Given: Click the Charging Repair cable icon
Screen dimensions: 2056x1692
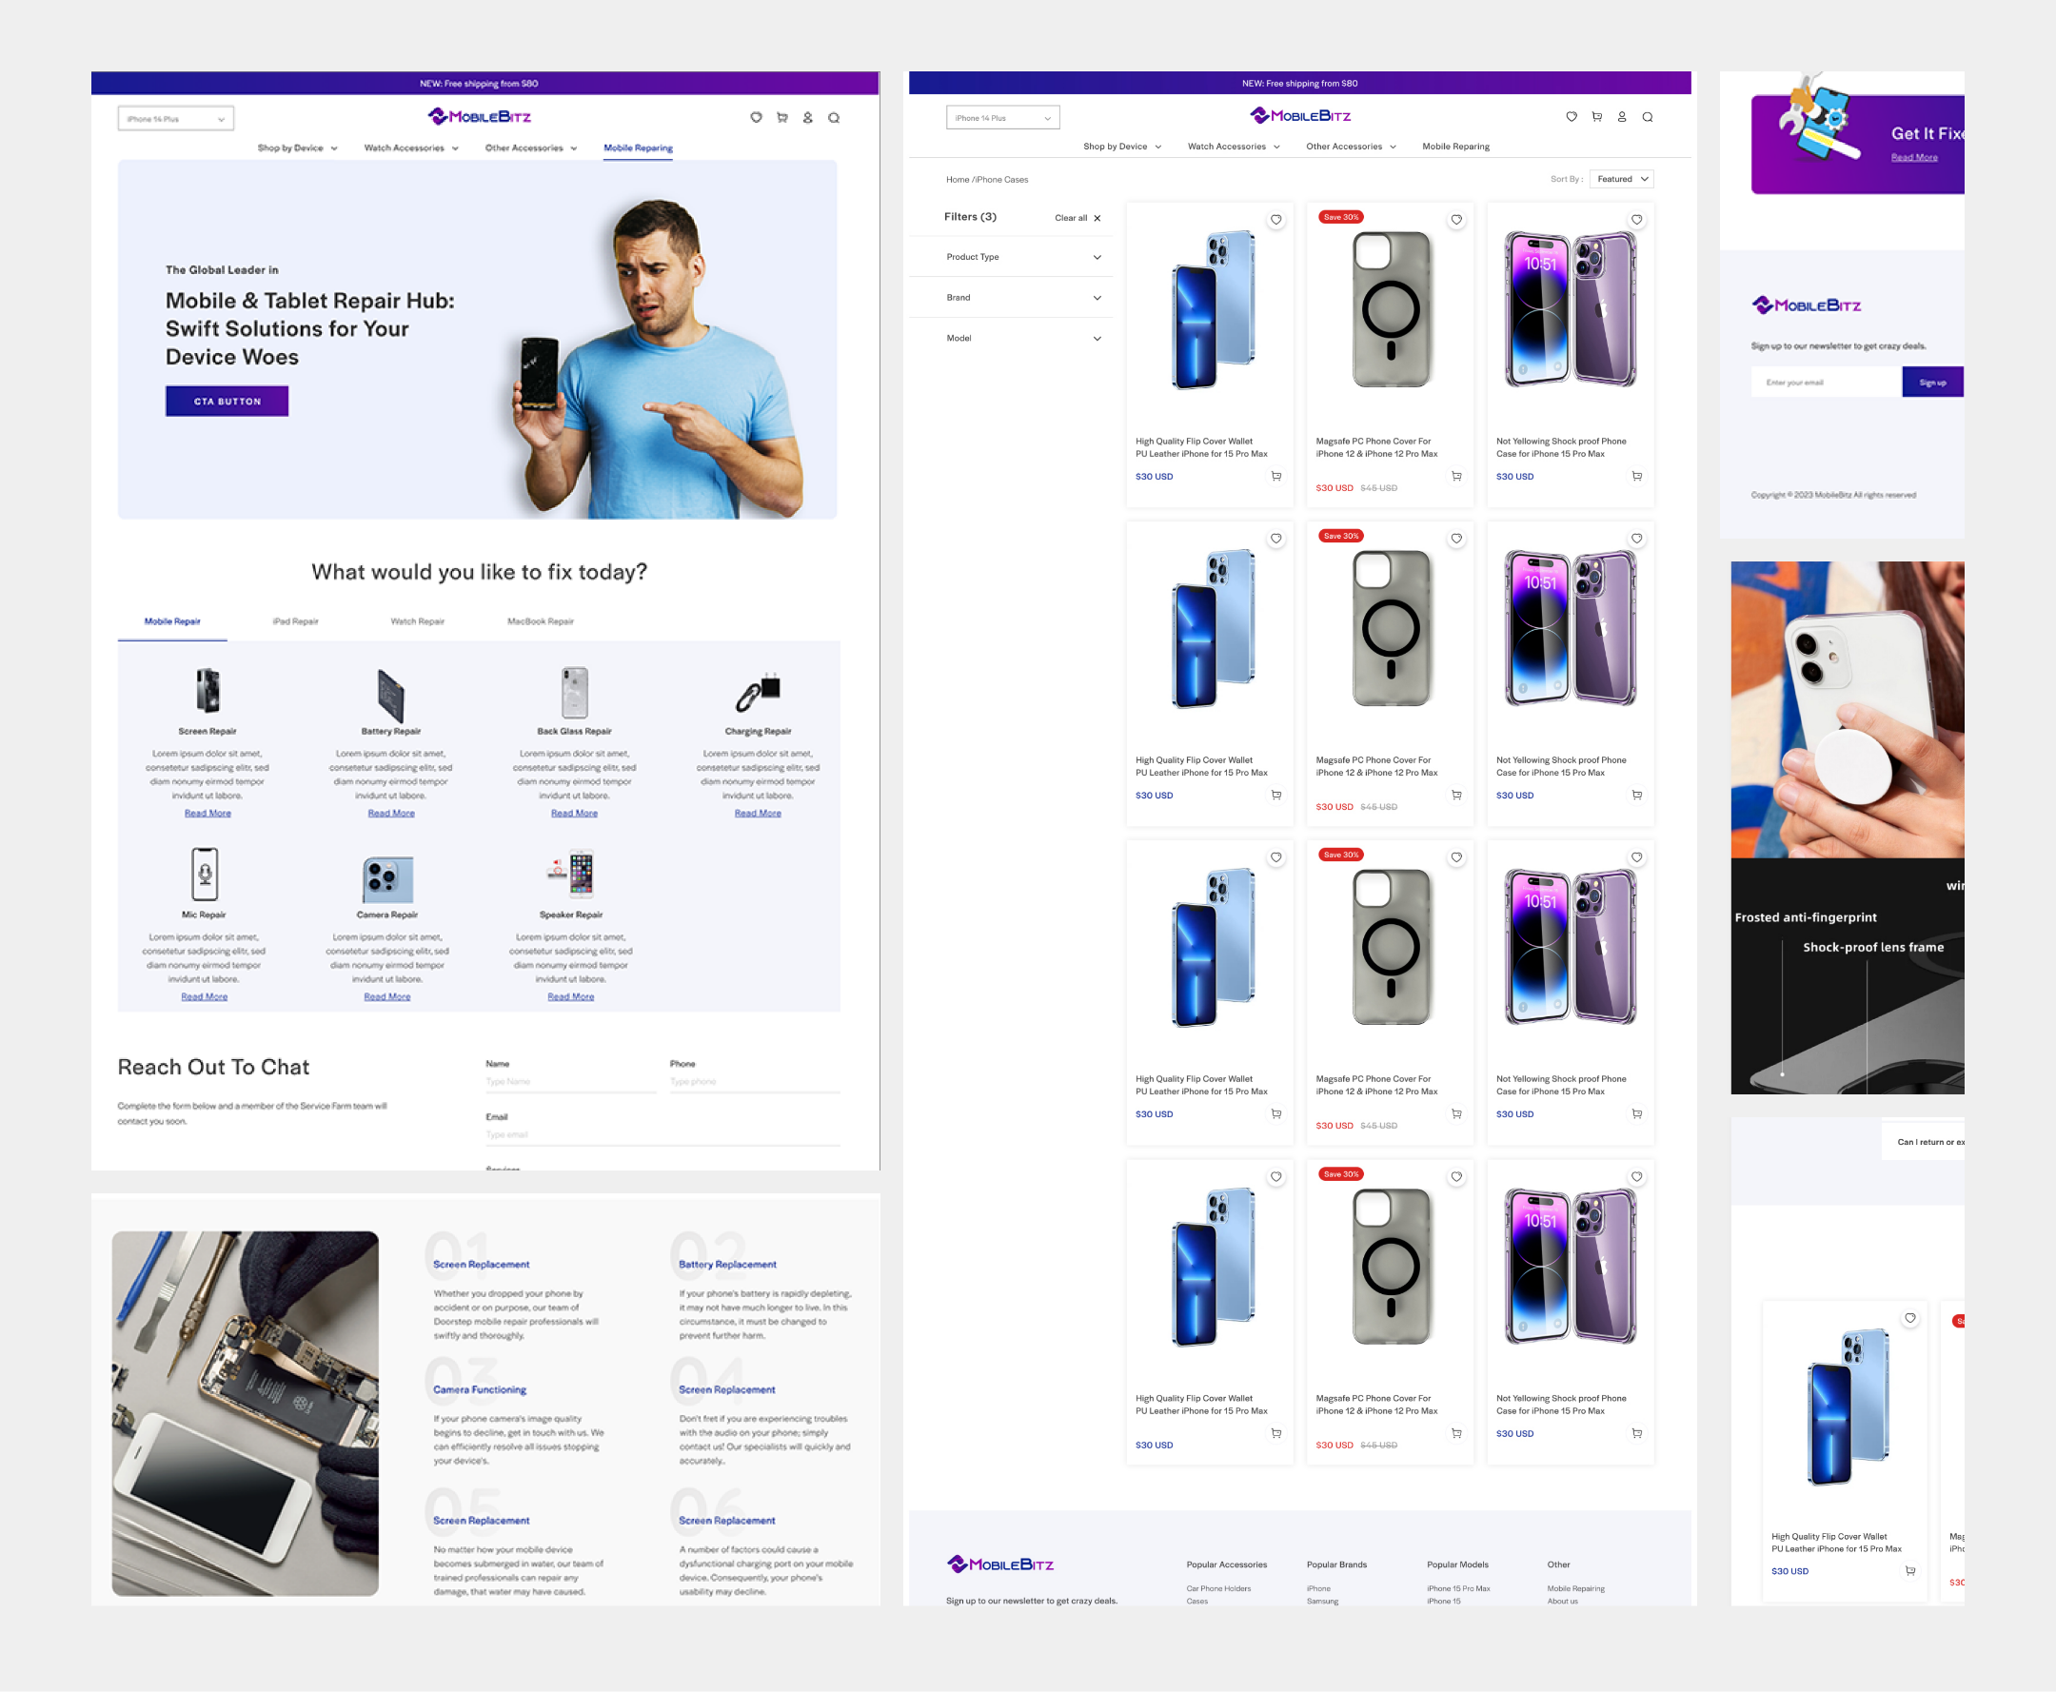Looking at the screenshot, I should click(758, 691).
